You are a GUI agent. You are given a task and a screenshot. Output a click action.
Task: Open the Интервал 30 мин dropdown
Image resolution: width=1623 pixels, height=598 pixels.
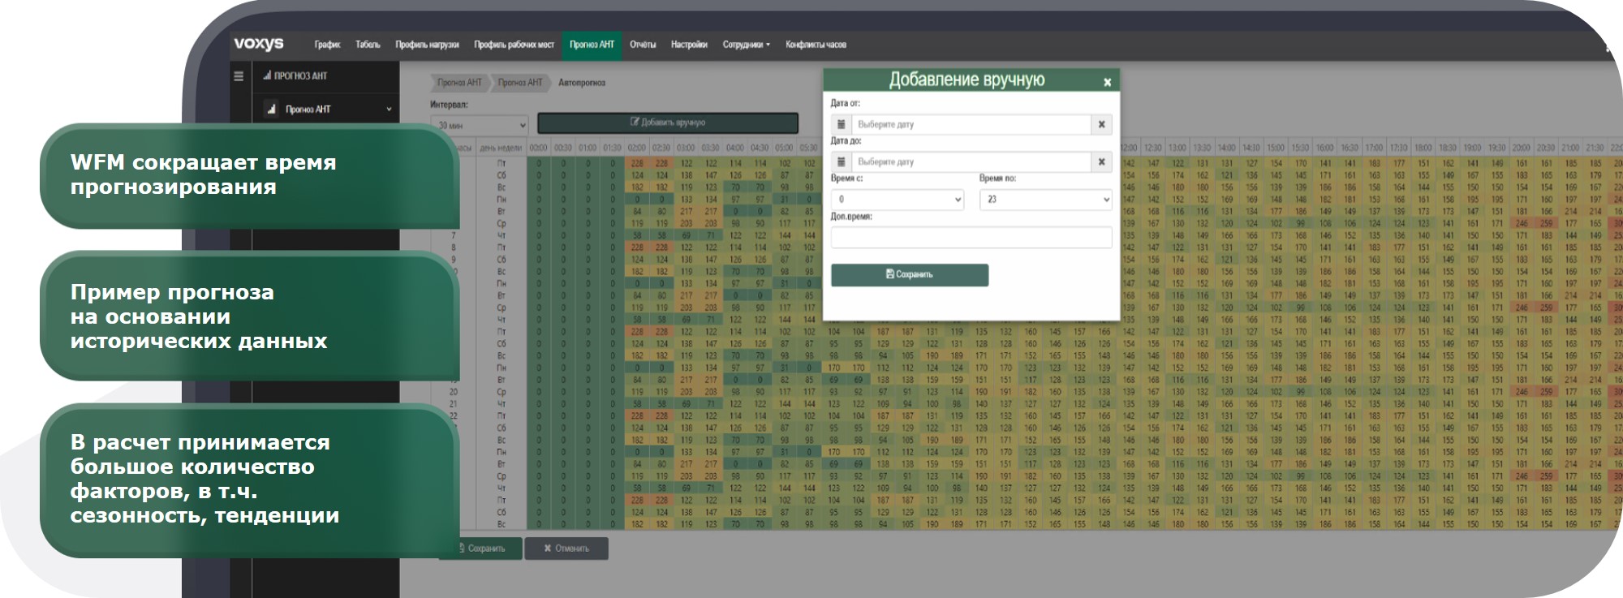click(480, 125)
